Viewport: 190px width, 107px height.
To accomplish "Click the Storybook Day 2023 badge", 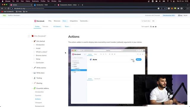I will click(169, 15).
